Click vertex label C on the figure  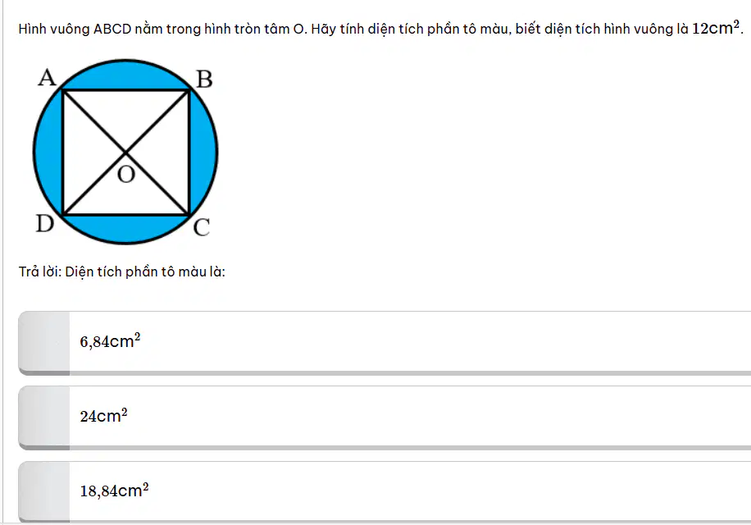click(202, 227)
